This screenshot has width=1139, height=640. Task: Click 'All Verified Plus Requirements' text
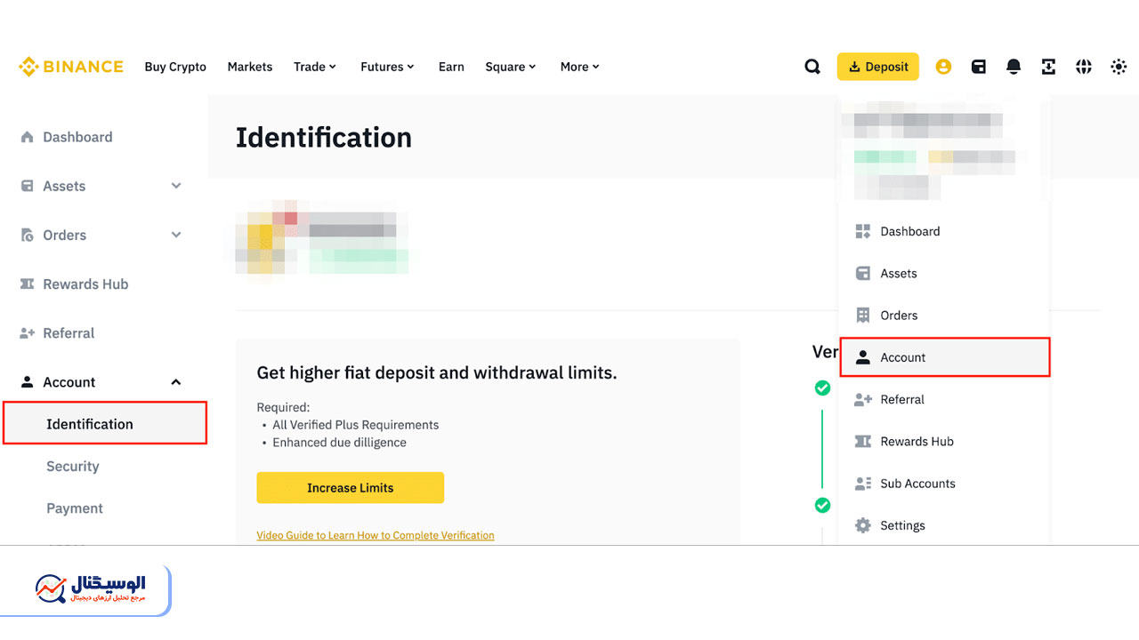coord(356,425)
